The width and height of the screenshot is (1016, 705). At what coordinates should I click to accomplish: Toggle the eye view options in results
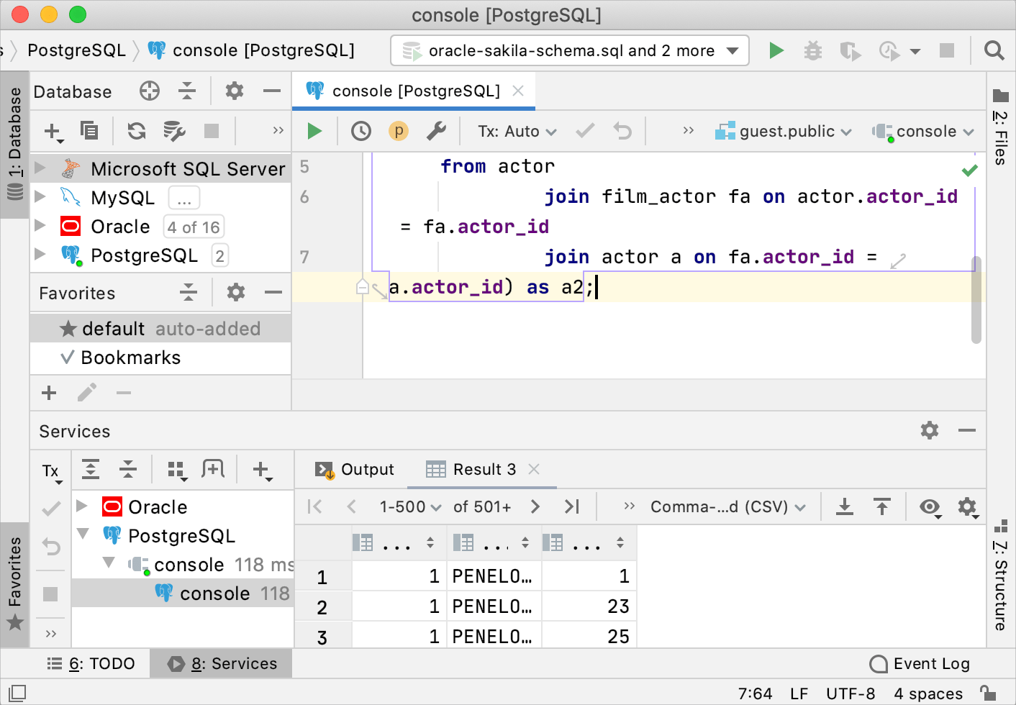[930, 507]
